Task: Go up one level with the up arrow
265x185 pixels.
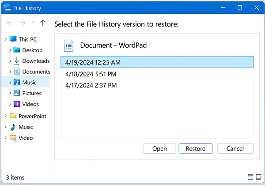Action: coord(42,23)
